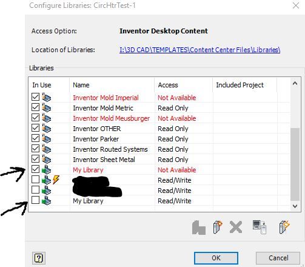Toggle Inventor OTHER In Use checkbox

coord(35,128)
